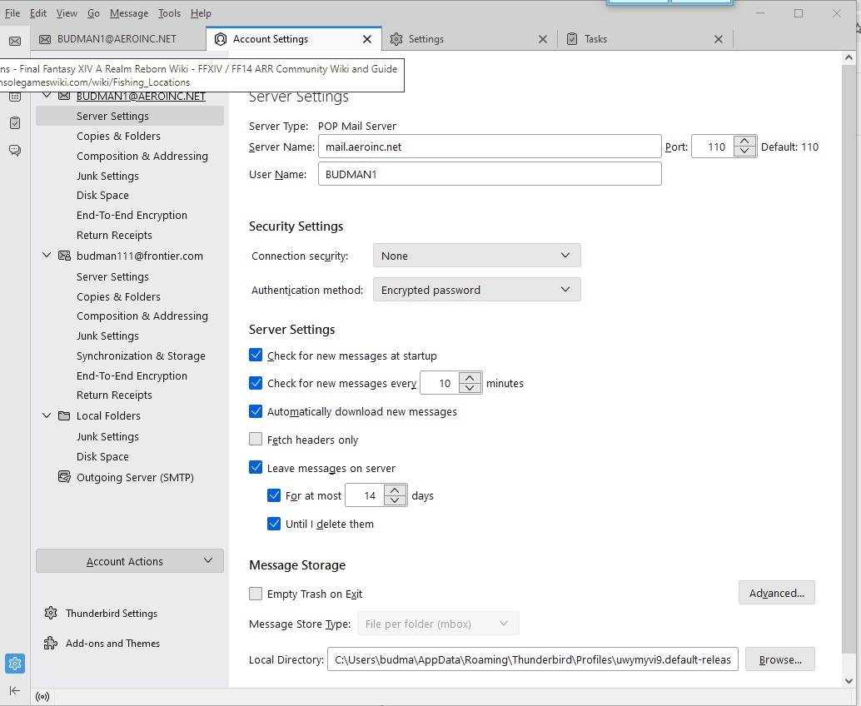Click the online status icon in status bar
861x706 pixels.
point(42,697)
